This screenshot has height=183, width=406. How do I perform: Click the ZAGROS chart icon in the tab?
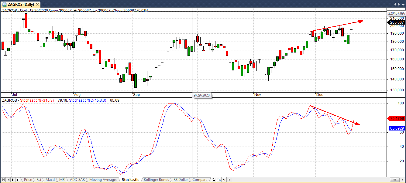click(4, 4)
